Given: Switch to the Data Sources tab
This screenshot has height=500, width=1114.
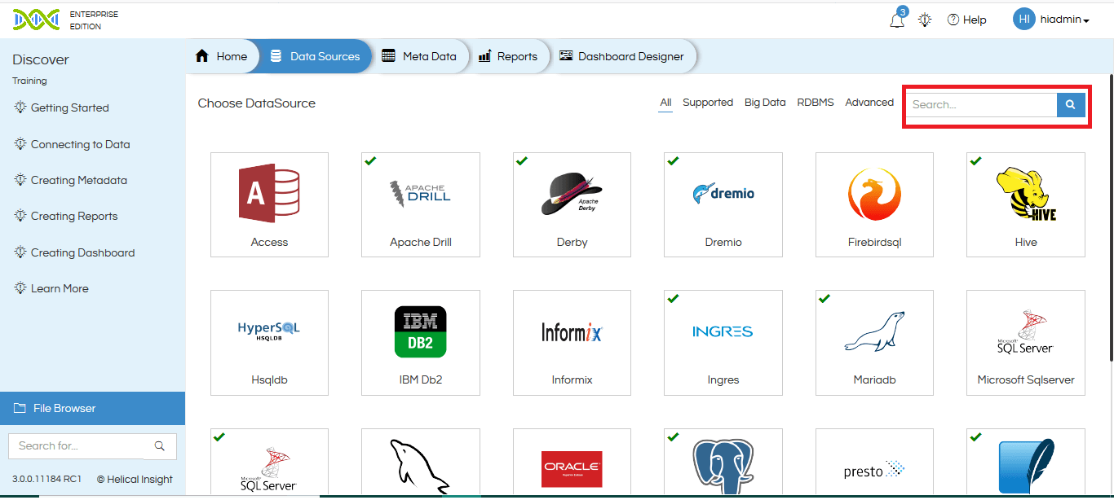Looking at the screenshot, I should [315, 56].
